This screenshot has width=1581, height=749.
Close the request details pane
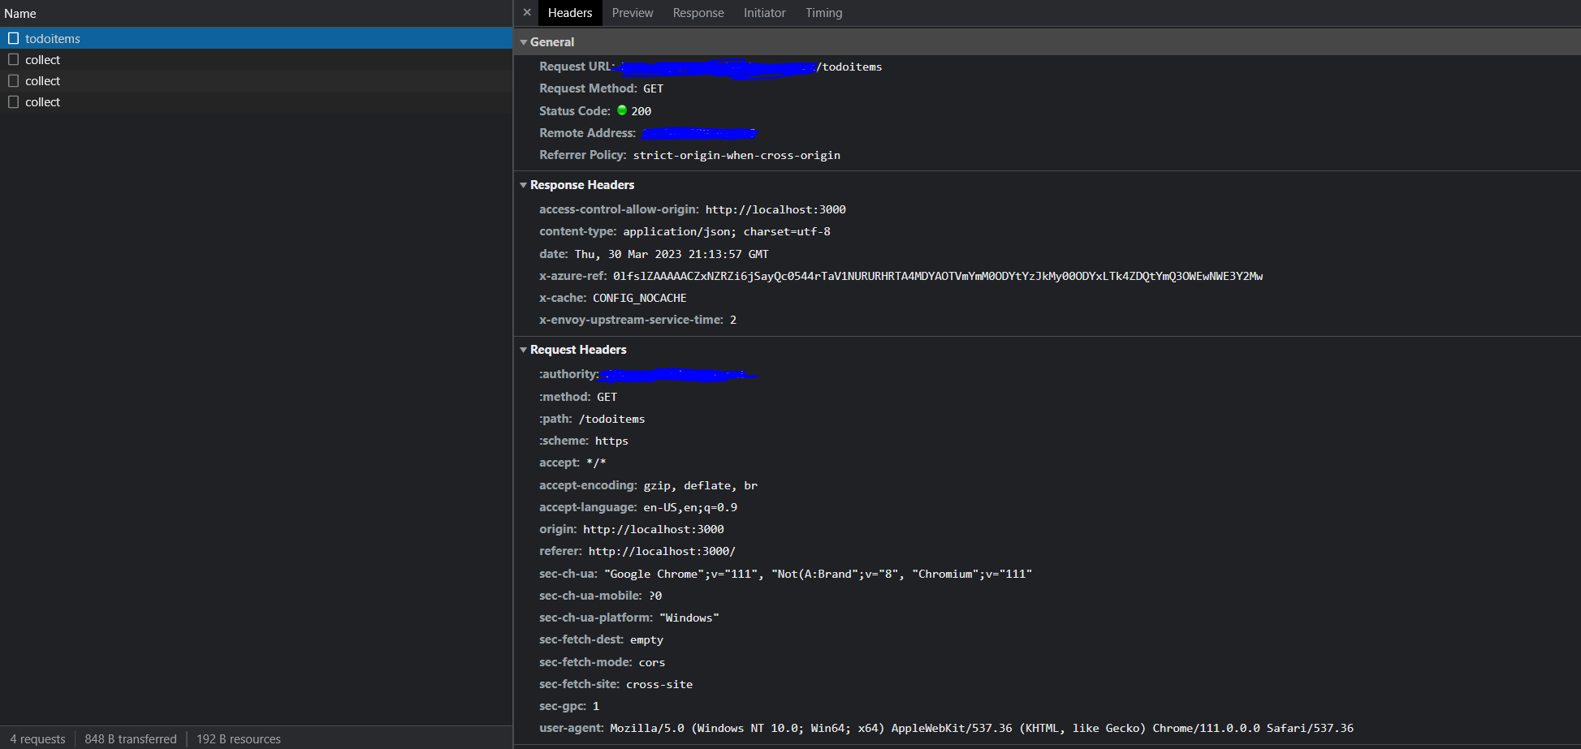pyautogui.click(x=526, y=12)
